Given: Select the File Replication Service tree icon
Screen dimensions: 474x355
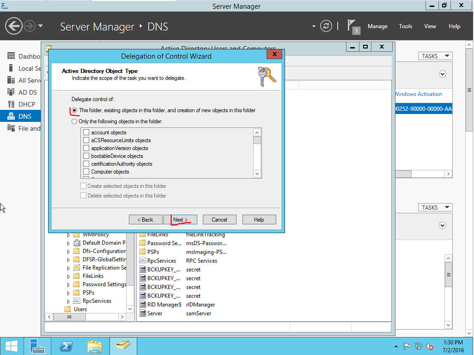Looking at the screenshot, I should pos(77,268).
